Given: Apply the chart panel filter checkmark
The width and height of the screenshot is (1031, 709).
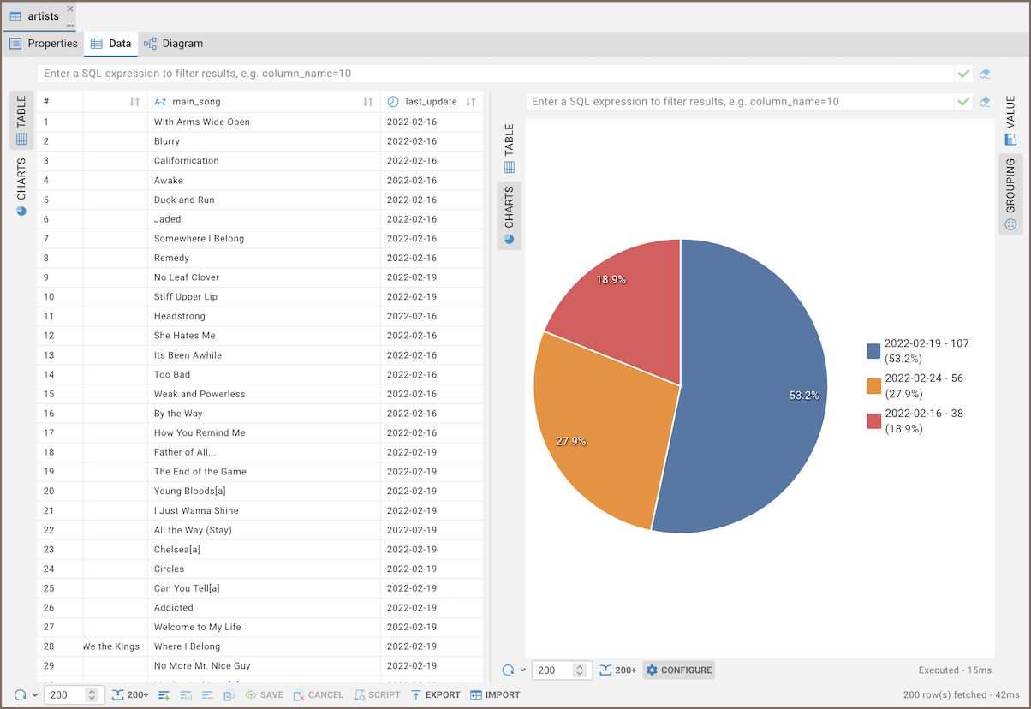Looking at the screenshot, I should [964, 102].
